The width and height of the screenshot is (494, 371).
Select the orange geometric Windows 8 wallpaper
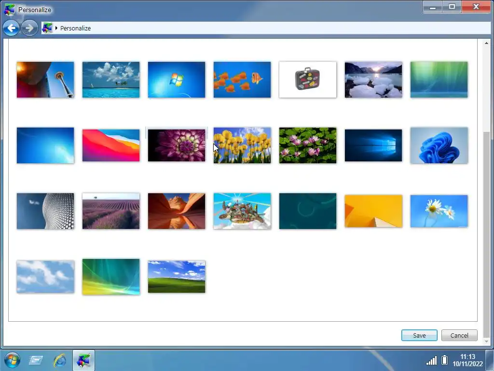coord(373,211)
